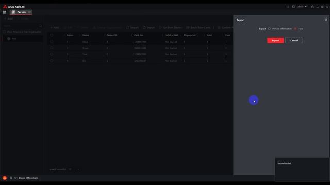Toggle Show Persons in Sub Organization

coord(4,32)
